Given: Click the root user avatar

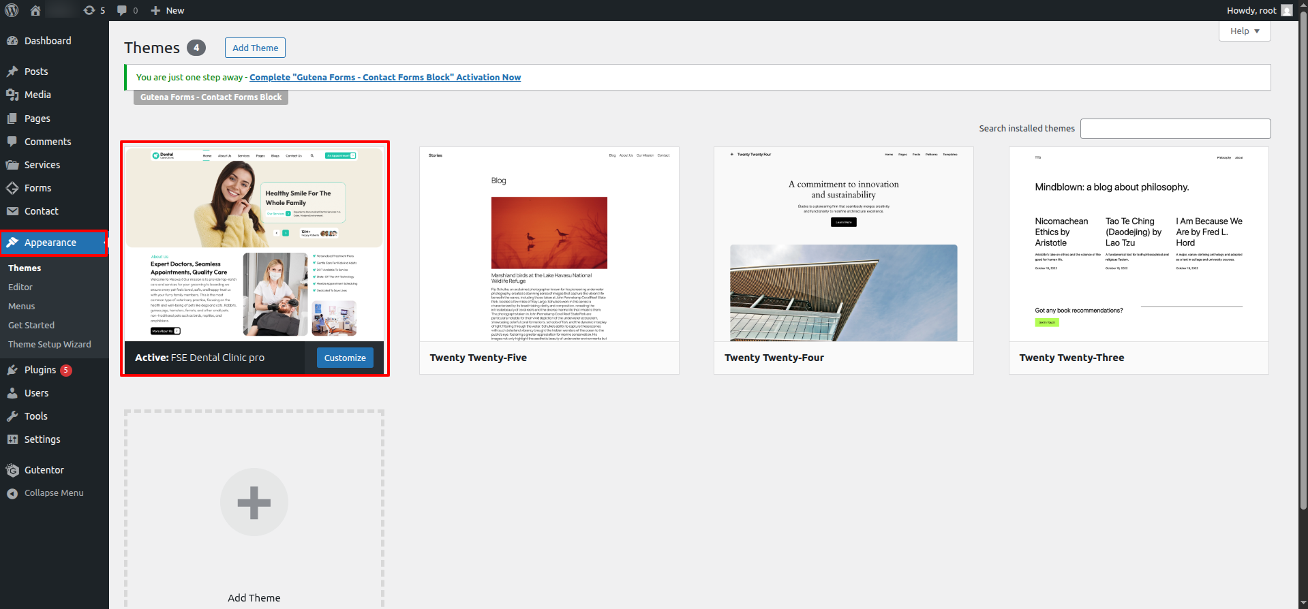Looking at the screenshot, I should point(1286,10).
